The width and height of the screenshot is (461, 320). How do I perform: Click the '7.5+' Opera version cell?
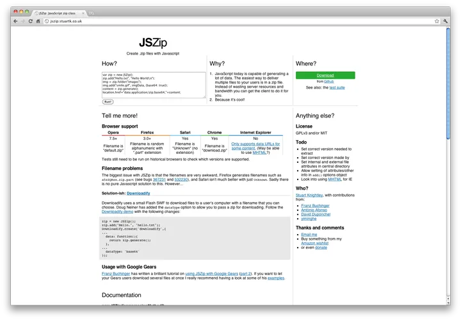[113, 139]
